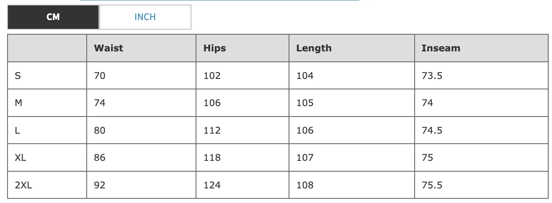Click waist value 70 for size S
Screen dimensions: 552x203
click(100, 76)
